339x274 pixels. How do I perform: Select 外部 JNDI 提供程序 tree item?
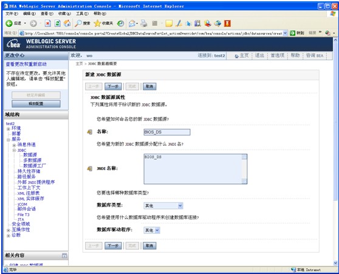point(36,182)
